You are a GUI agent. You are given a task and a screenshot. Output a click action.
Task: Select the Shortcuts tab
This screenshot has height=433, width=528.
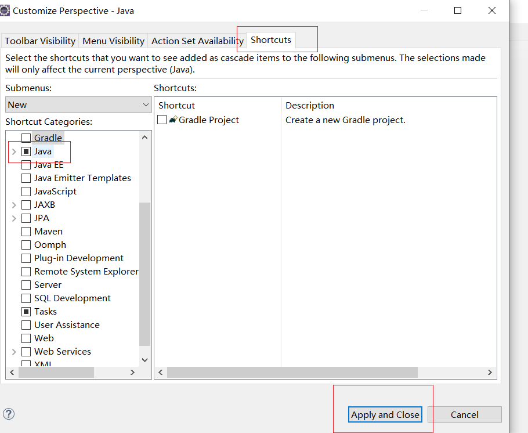(271, 40)
